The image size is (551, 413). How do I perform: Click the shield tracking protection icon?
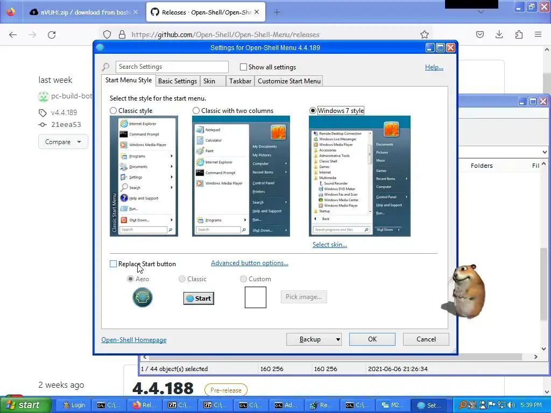click(x=107, y=34)
